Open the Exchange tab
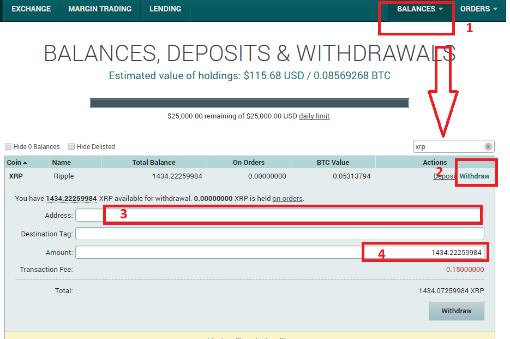The image size is (510, 339). click(x=31, y=9)
